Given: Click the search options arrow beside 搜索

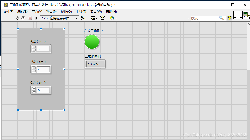Looking at the screenshot, I should pos(188,18).
